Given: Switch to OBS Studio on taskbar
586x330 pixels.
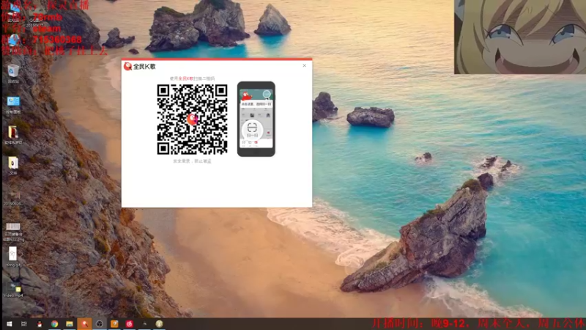Looking at the screenshot, I should (x=100, y=324).
